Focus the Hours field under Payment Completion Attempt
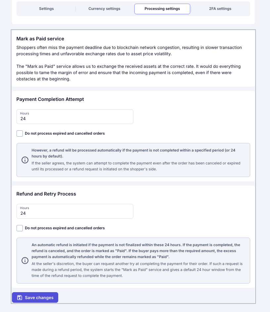The height and width of the screenshot is (312, 270). point(75,116)
